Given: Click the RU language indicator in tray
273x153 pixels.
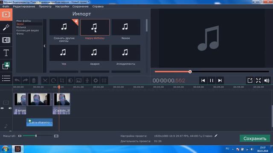Looking at the screenshot, I should pos(227,149).
